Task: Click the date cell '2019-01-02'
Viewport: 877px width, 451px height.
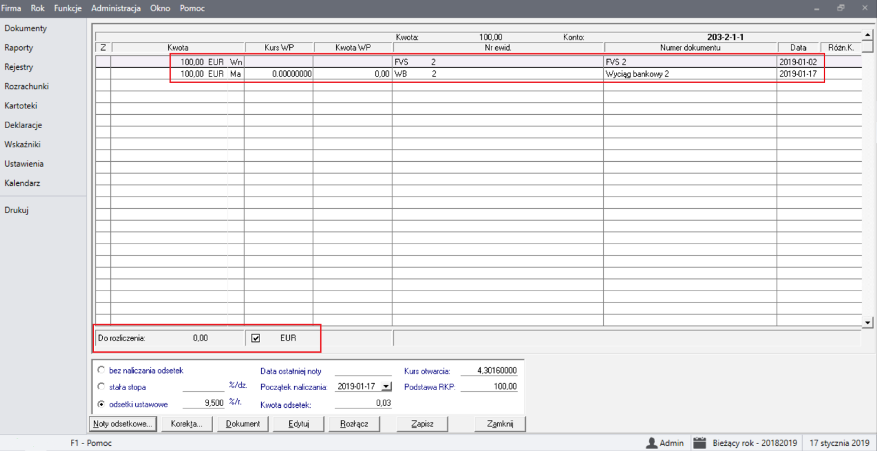Action: pyautogui.click(x=798, y=62)
